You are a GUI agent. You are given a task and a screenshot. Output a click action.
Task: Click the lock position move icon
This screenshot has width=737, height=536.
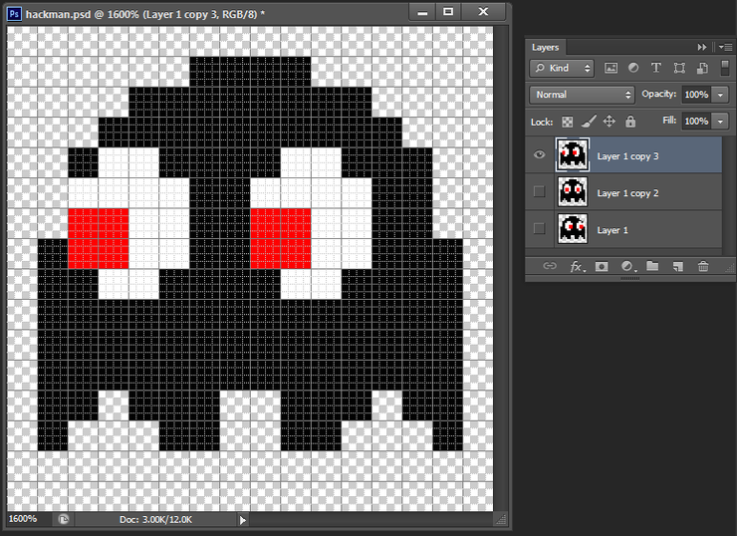[x=610, y=122]
